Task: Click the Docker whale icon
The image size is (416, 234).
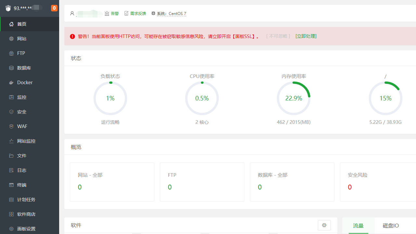Action: coord(11,83)
